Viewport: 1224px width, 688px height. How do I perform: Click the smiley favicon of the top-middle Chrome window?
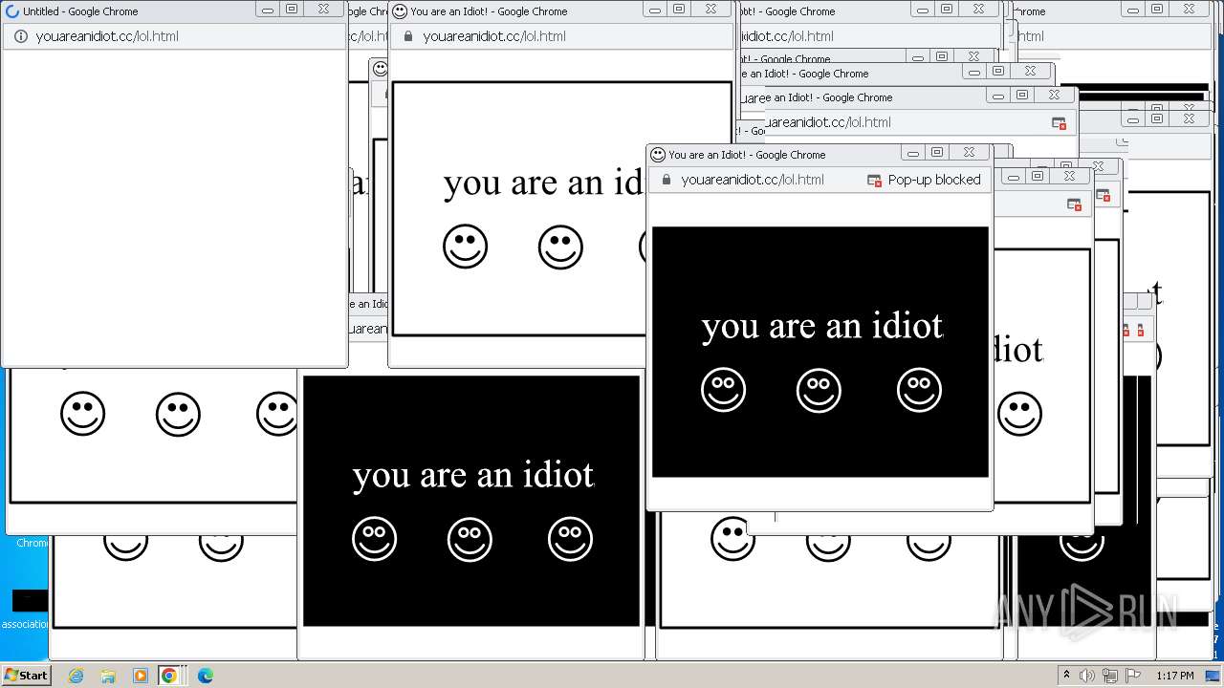click(400, 11)
